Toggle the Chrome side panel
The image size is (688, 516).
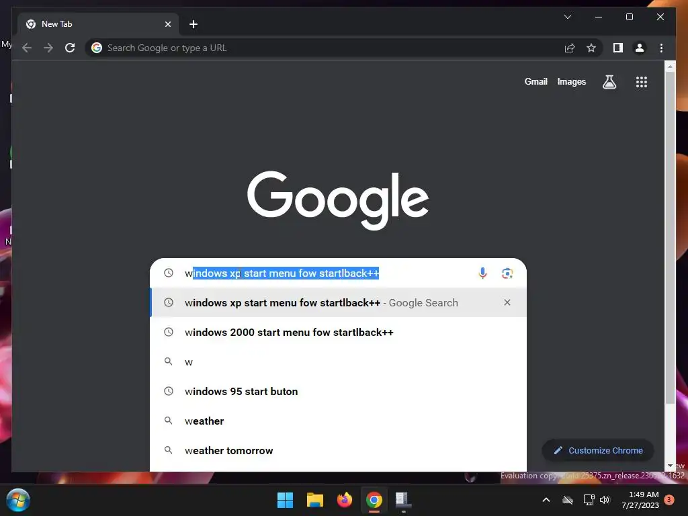[618, 48]
